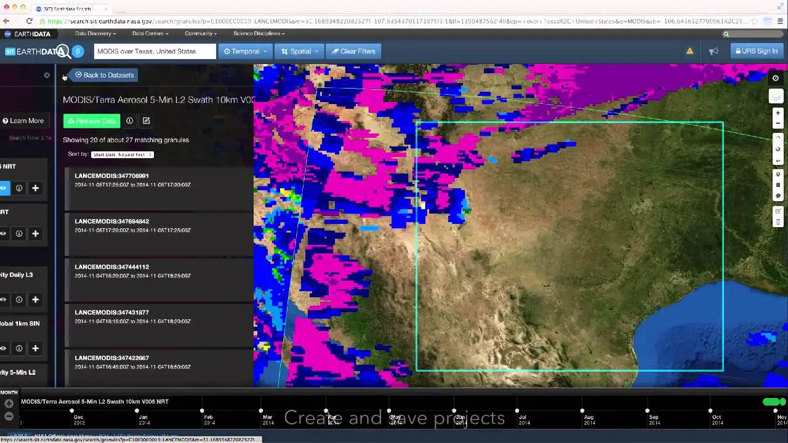Delete spatial selection with trash icon
788x443 pixels.
point(778,221)
